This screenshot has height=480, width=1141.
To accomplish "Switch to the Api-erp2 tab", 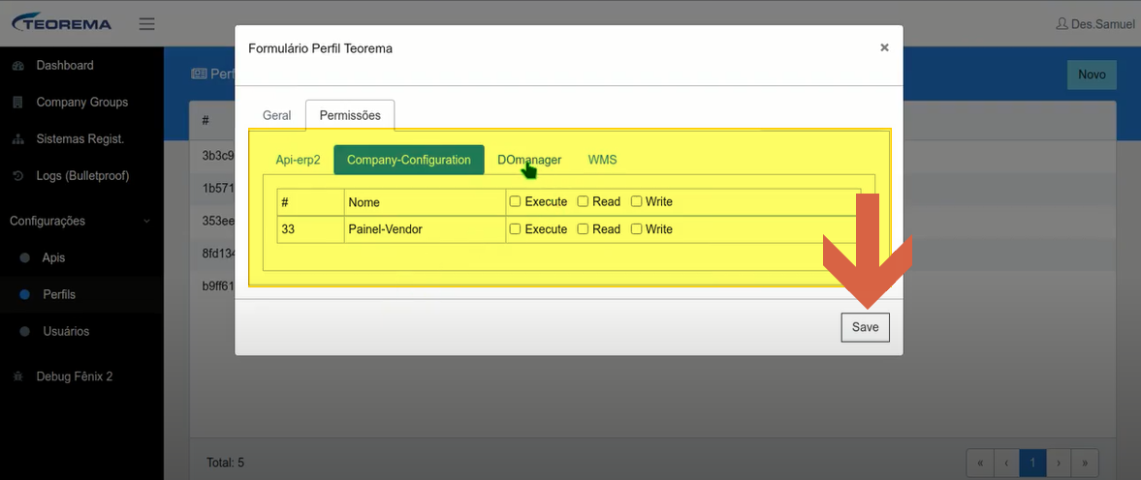I will pos(298,160).
